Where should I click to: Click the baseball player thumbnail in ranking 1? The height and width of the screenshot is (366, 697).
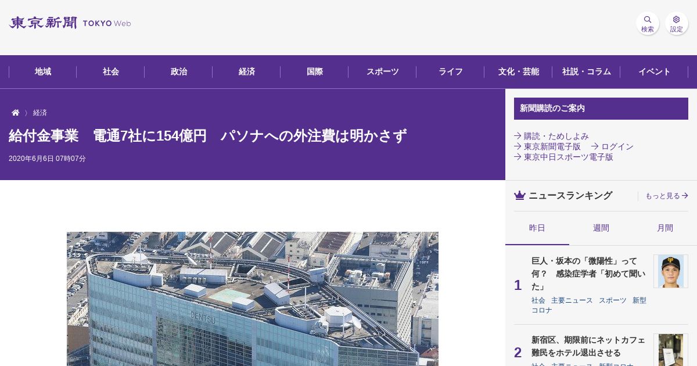coord(671,271)
